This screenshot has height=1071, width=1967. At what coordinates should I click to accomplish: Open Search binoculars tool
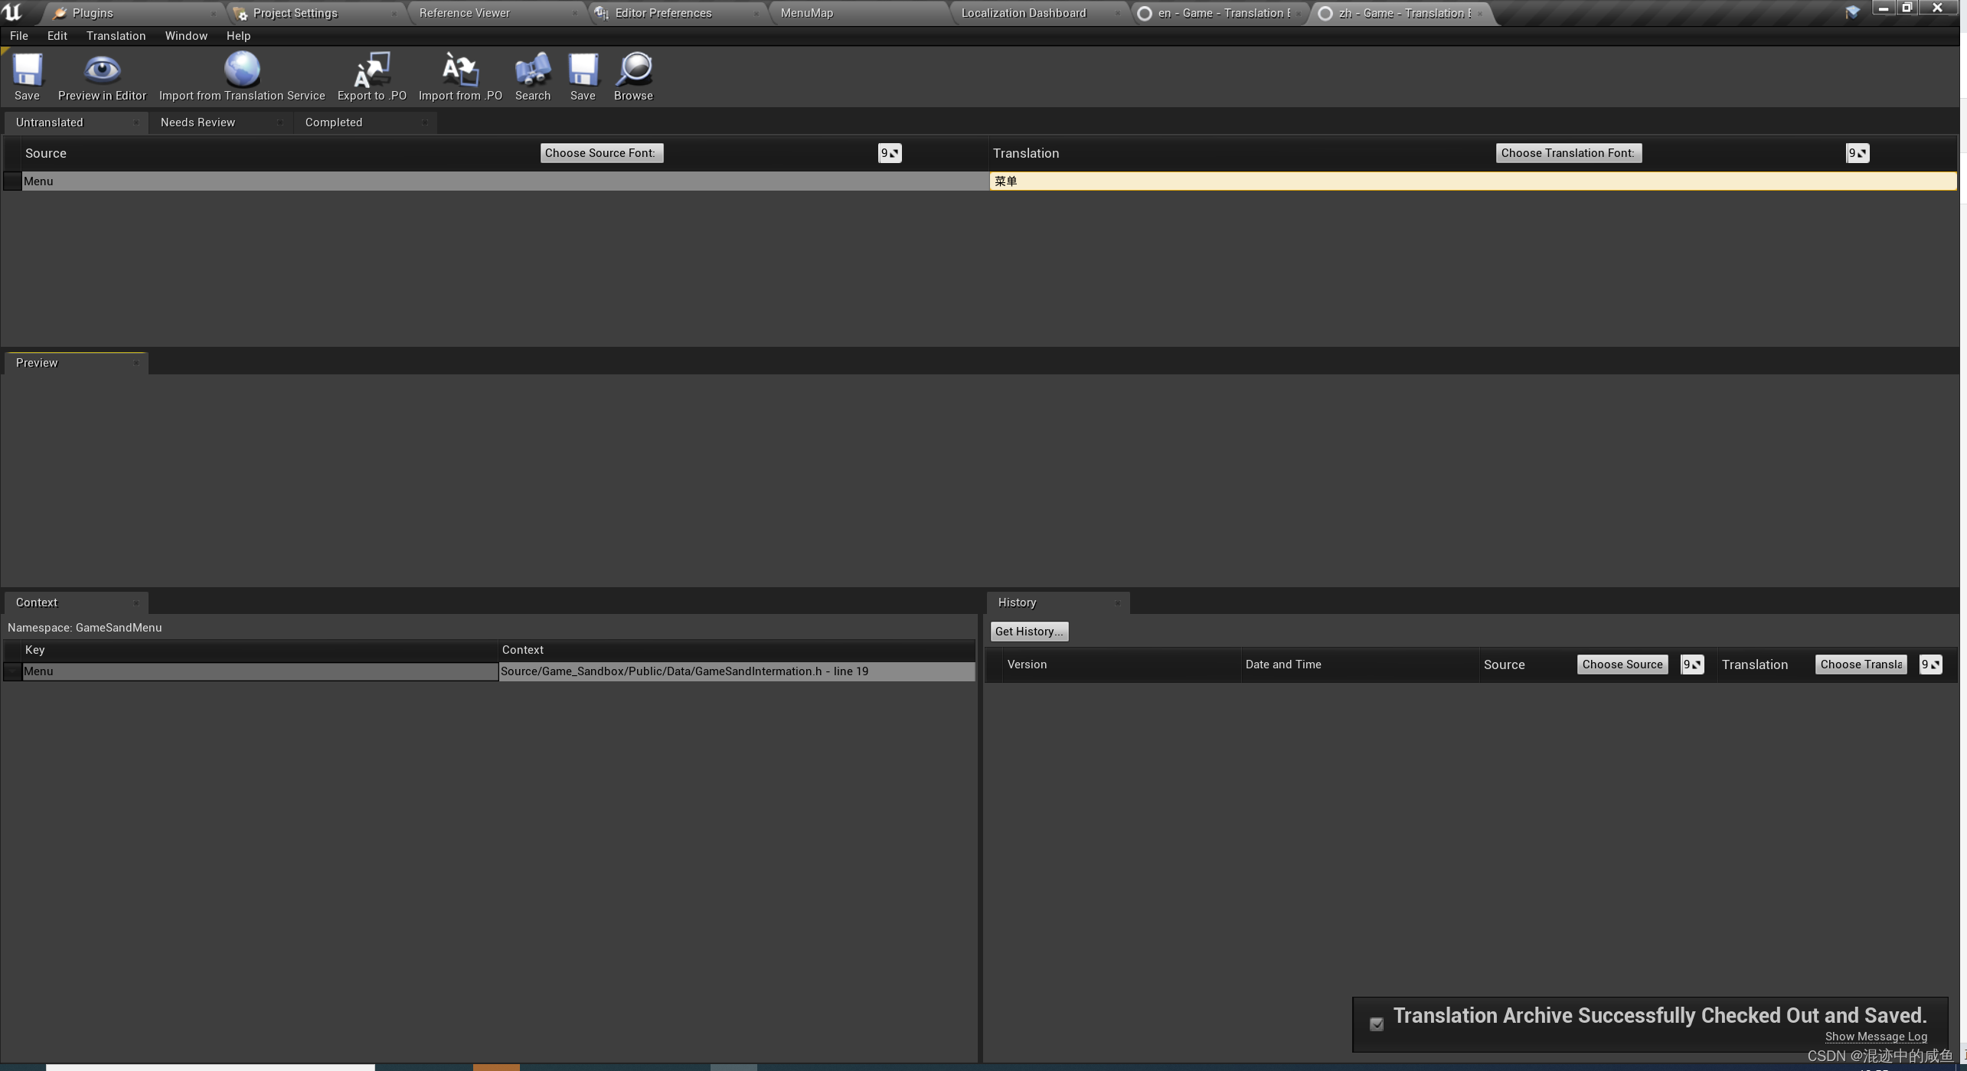pos(533,70)
